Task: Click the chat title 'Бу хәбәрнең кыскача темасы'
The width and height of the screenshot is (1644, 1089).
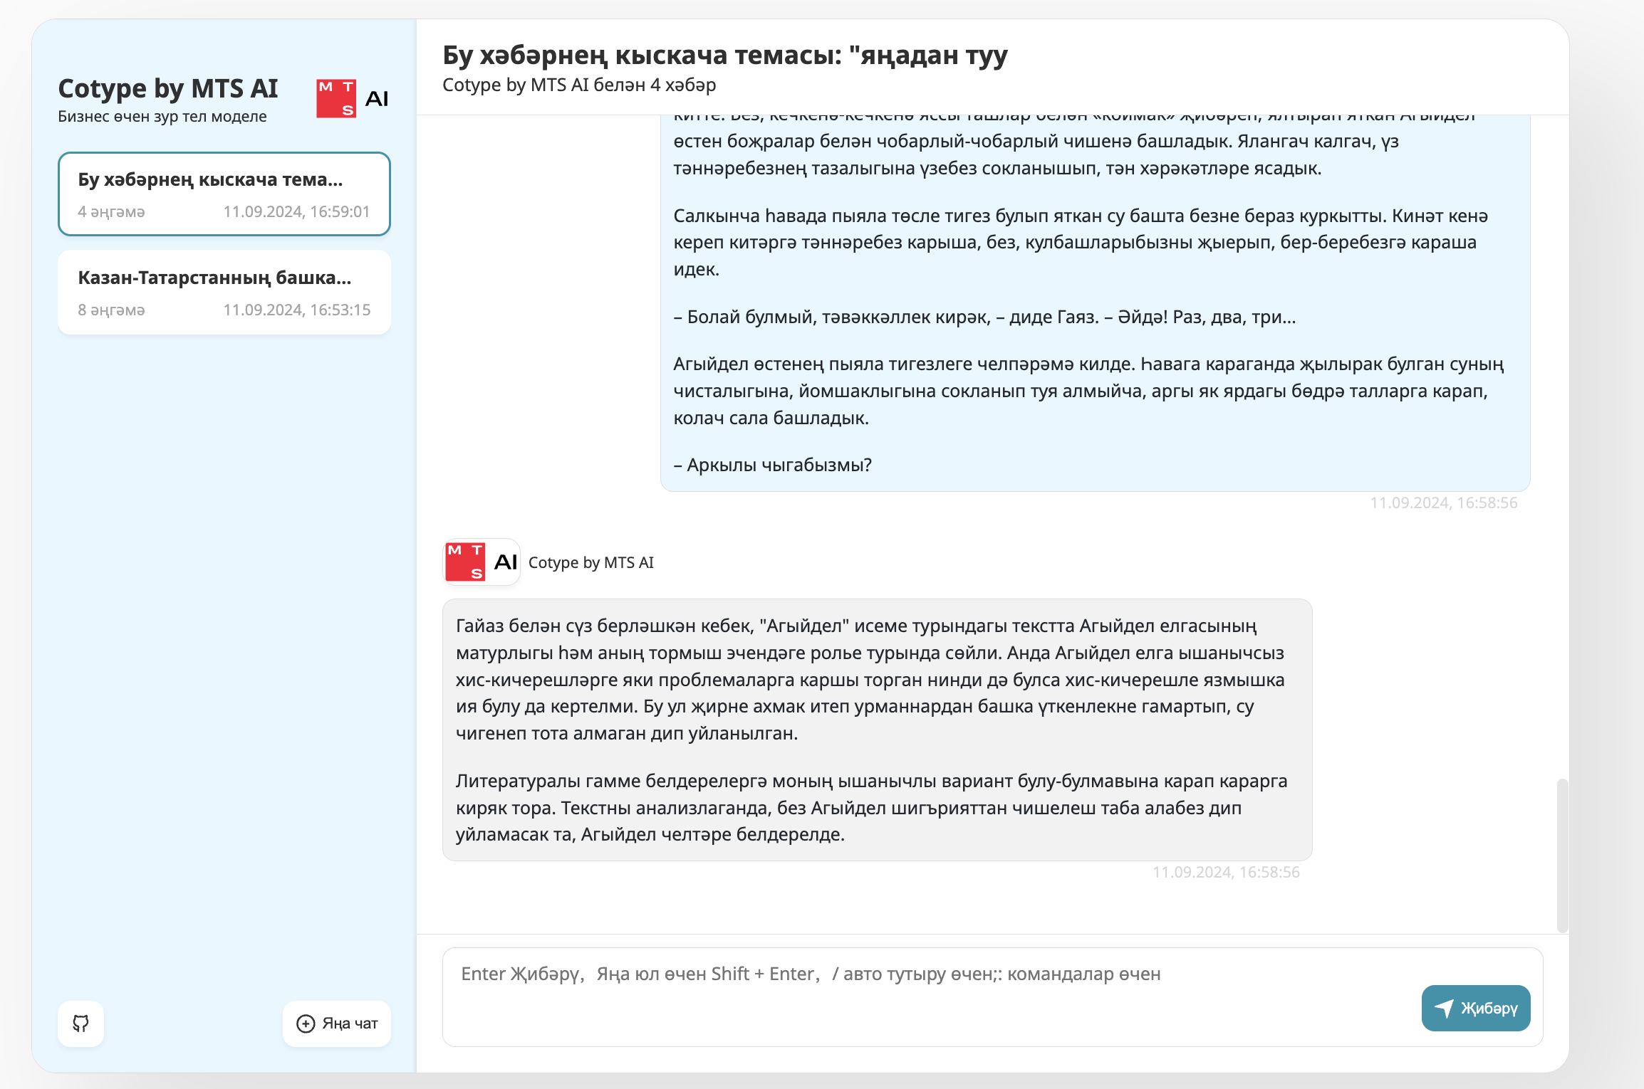Action: point(725,55)
